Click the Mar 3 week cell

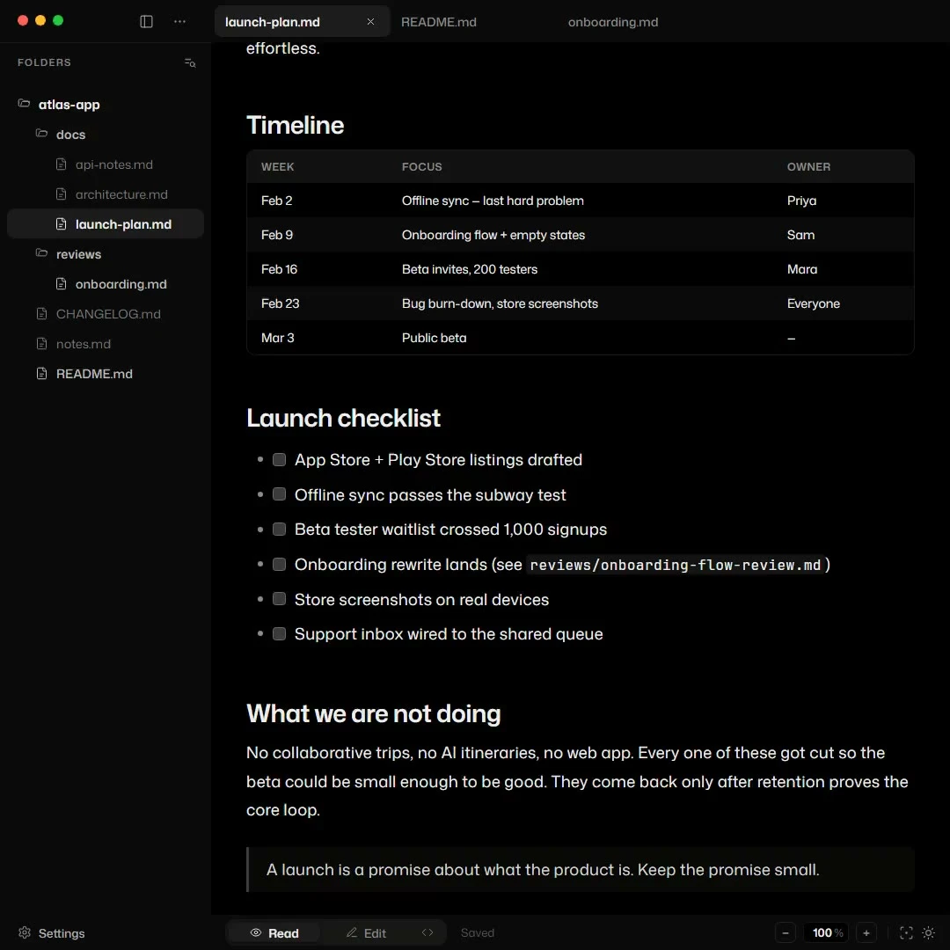(x=277, y=338)
